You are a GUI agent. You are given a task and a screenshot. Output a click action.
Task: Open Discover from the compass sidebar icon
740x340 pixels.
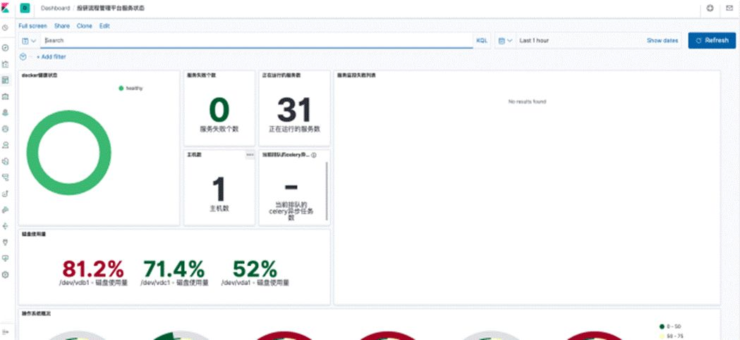tap(5, 48)
